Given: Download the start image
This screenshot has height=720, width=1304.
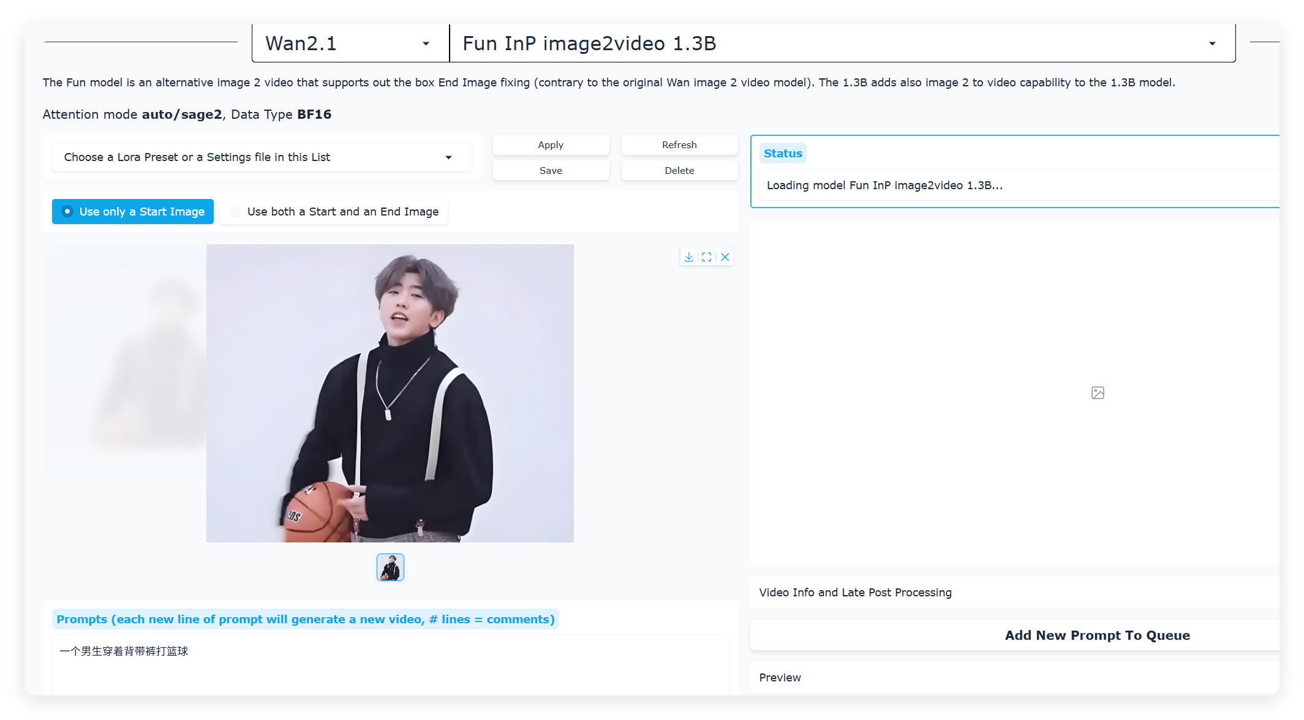Looking at the screenshot, I should 689,257.
